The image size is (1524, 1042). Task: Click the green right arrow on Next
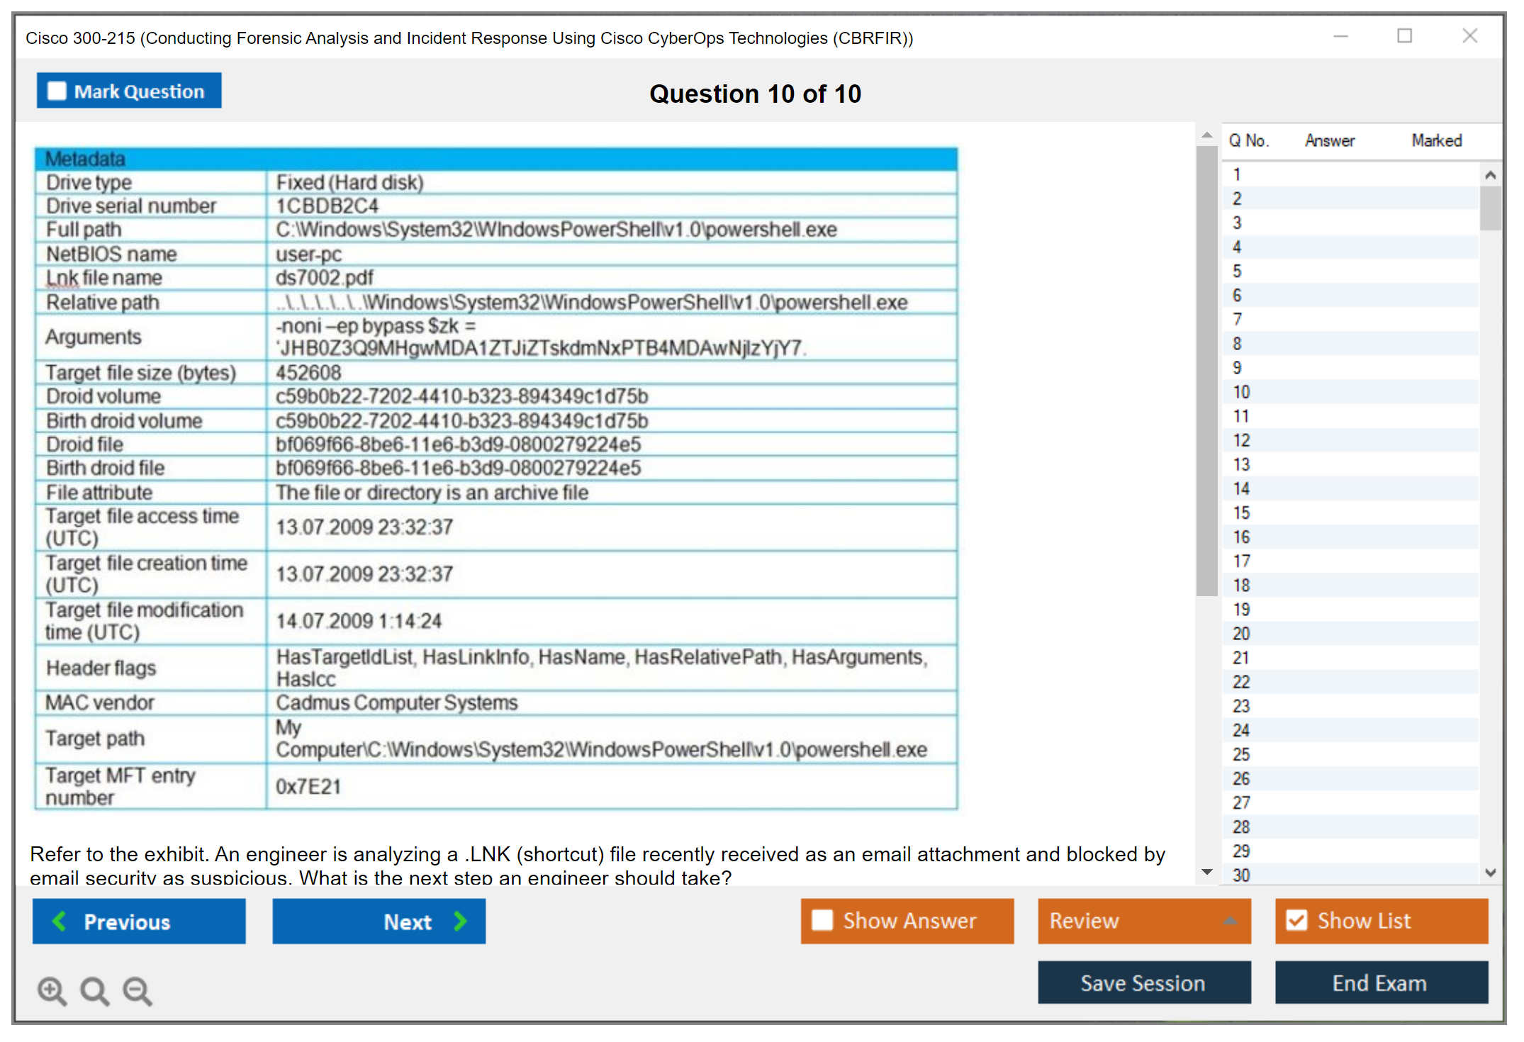[460, 921]
